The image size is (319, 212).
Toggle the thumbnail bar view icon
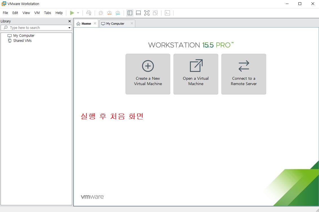tap(138, 13)
